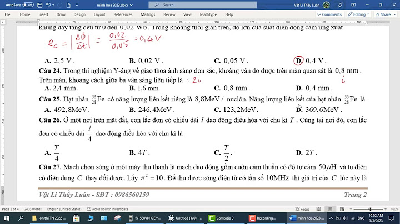Click the volume speaker tray icon

pyautogui.click(x=345, y=218)
